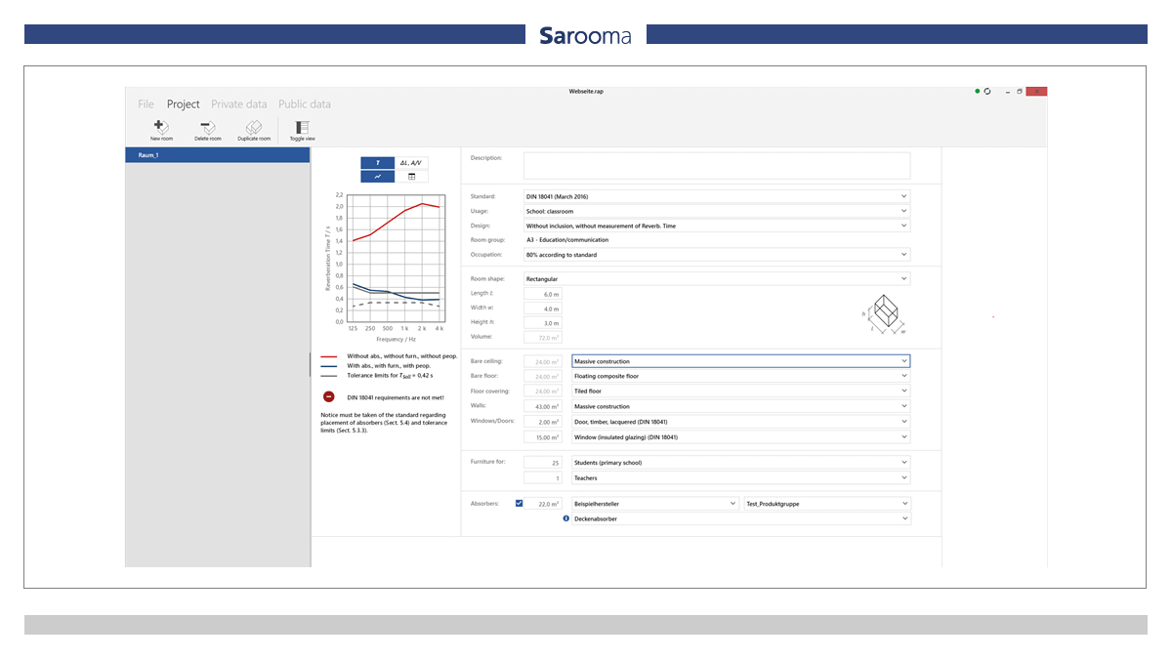Click the Sarooma logo in header
This screenshot has height=659, width=1172.
(x=585, y=35)
